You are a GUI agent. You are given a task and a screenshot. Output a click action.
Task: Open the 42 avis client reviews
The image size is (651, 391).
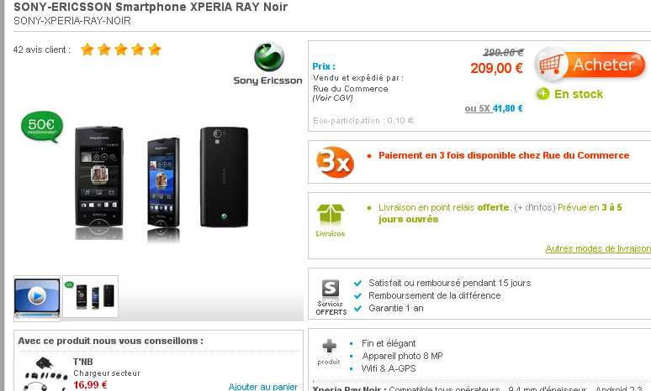click(x=41, y=50)
